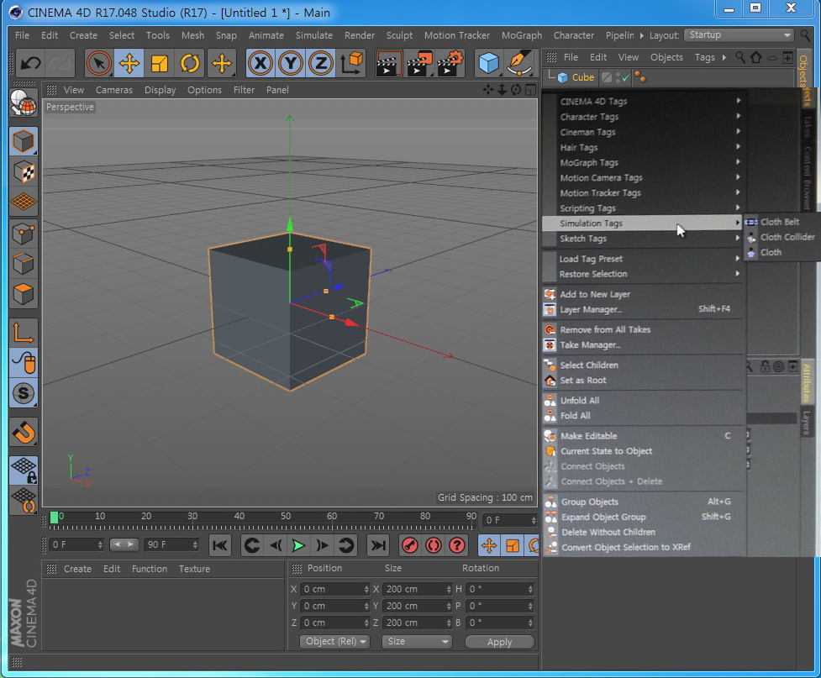The image size is (821, 678).
Task: Expand the MoGraph Tags submenu
Action: pos(643,162)
